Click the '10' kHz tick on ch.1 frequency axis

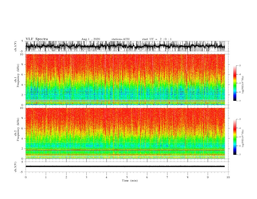[x=22, y=54]
